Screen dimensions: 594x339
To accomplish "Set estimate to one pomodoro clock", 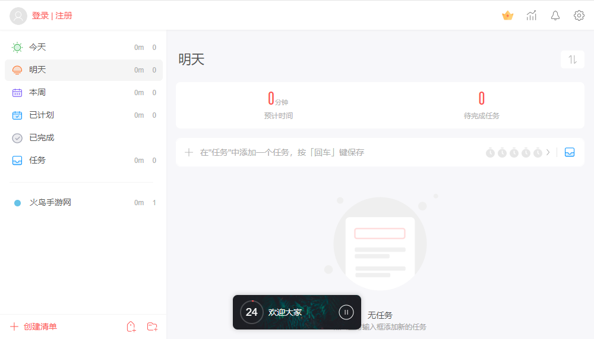I will (x=490, y=152).
